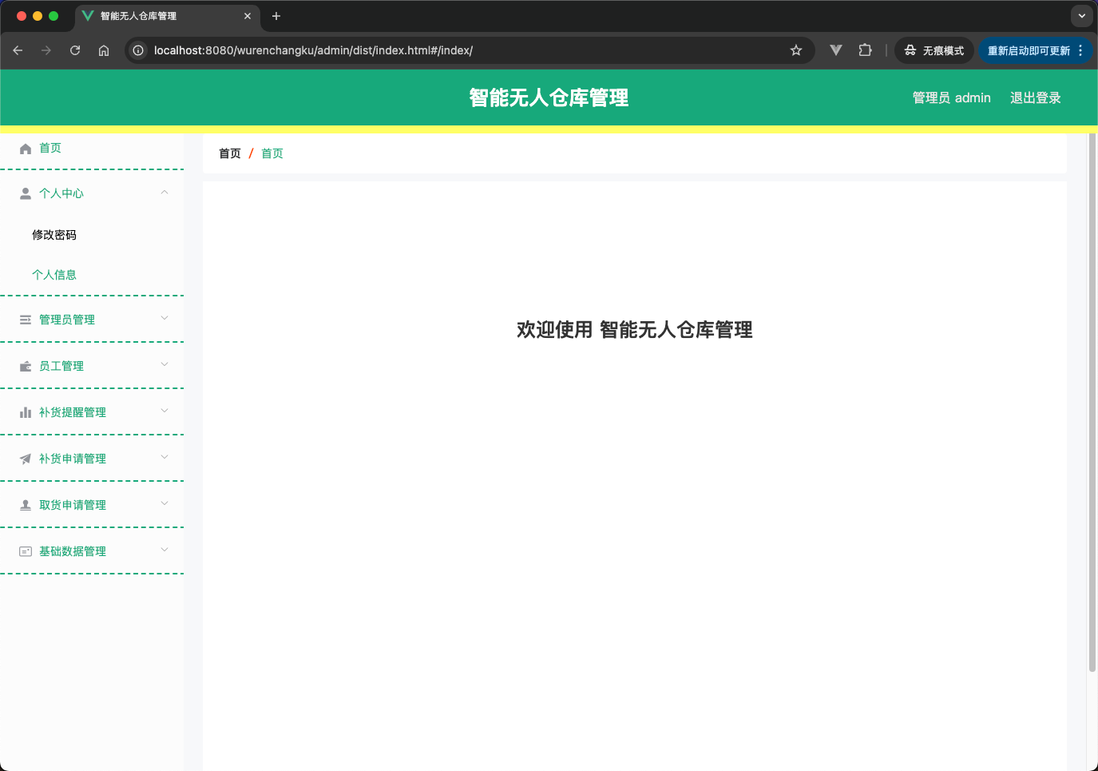Click the 管理员 admin label in header
The image size is (1098, 771).
(951, 97)
